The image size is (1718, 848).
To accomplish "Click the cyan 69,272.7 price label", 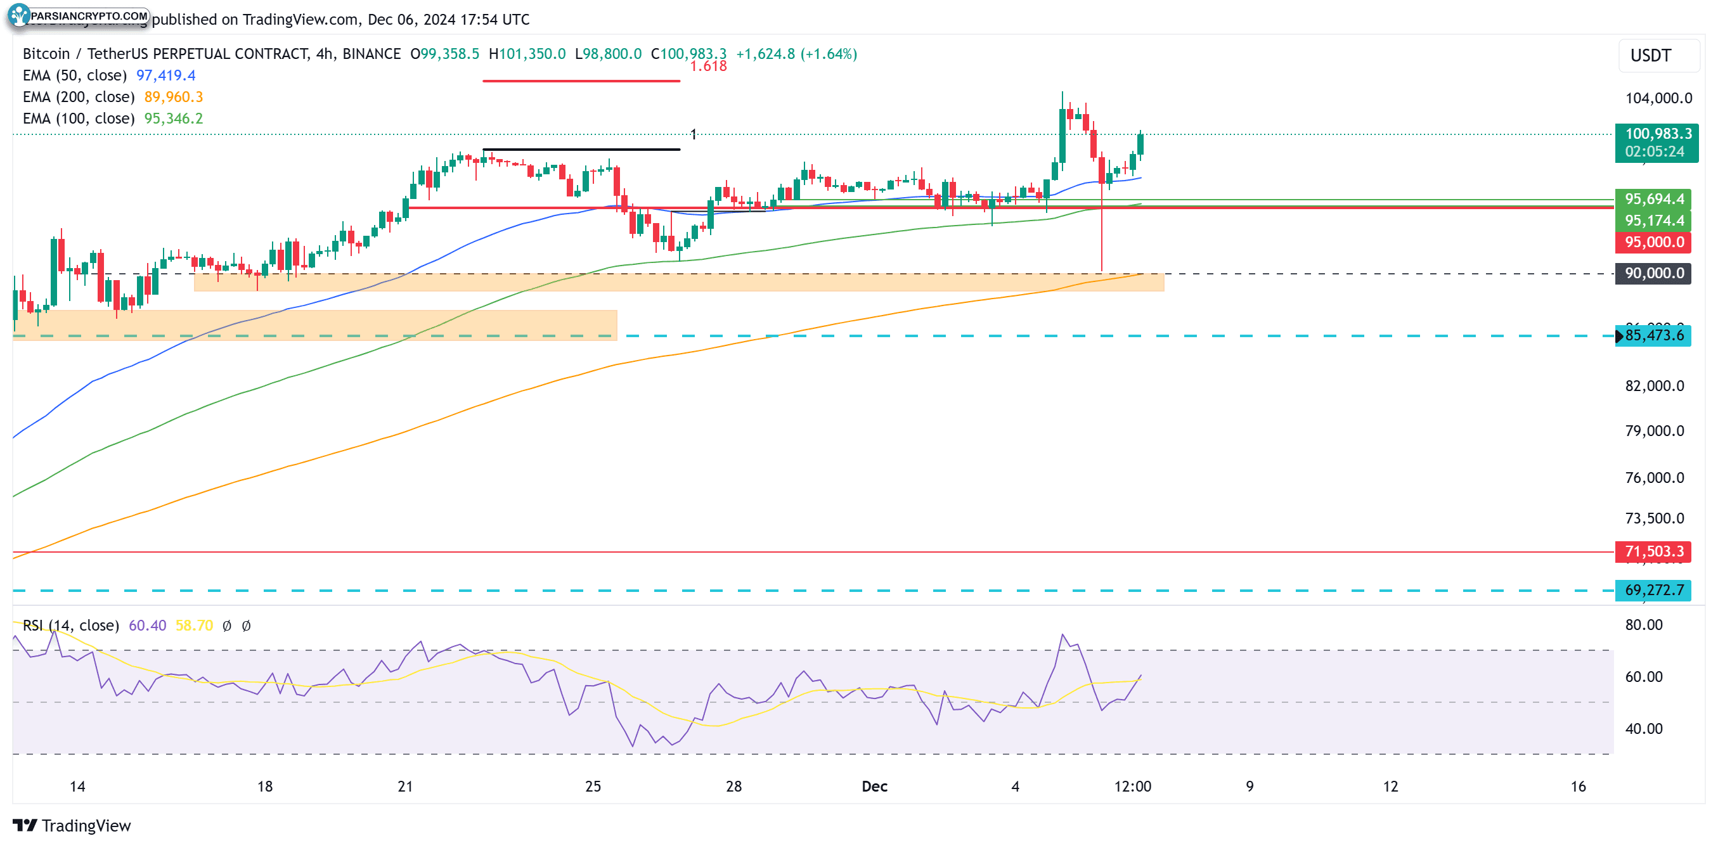I will (x=1653, y=590).
